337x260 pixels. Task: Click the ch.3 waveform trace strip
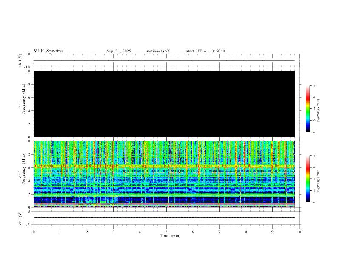164,218
